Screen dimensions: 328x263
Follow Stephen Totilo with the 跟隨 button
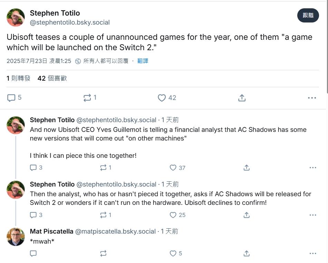click(x=308, y=15)
